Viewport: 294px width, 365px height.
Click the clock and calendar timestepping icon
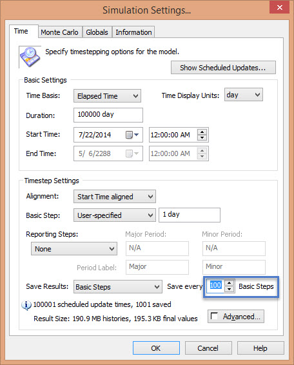(30, 57)
